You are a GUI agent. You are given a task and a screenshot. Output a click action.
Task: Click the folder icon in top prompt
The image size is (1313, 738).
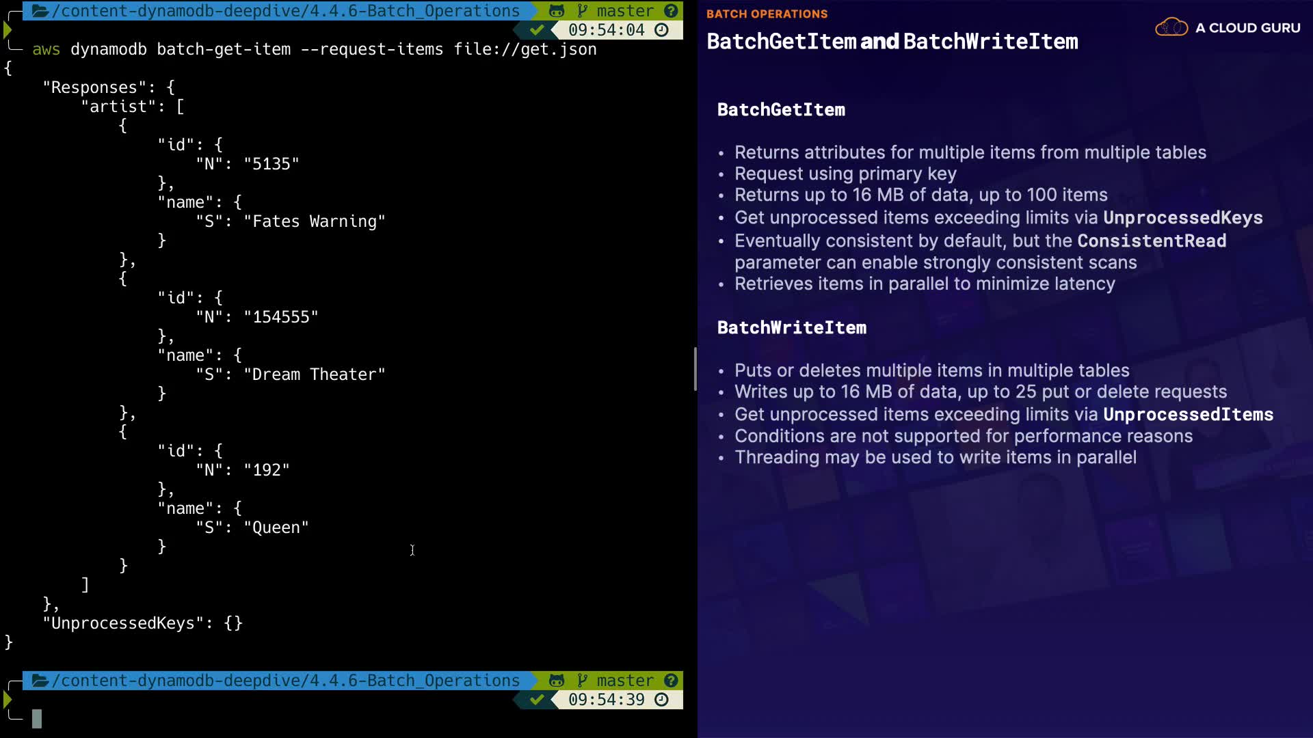(x=40, y=11)
